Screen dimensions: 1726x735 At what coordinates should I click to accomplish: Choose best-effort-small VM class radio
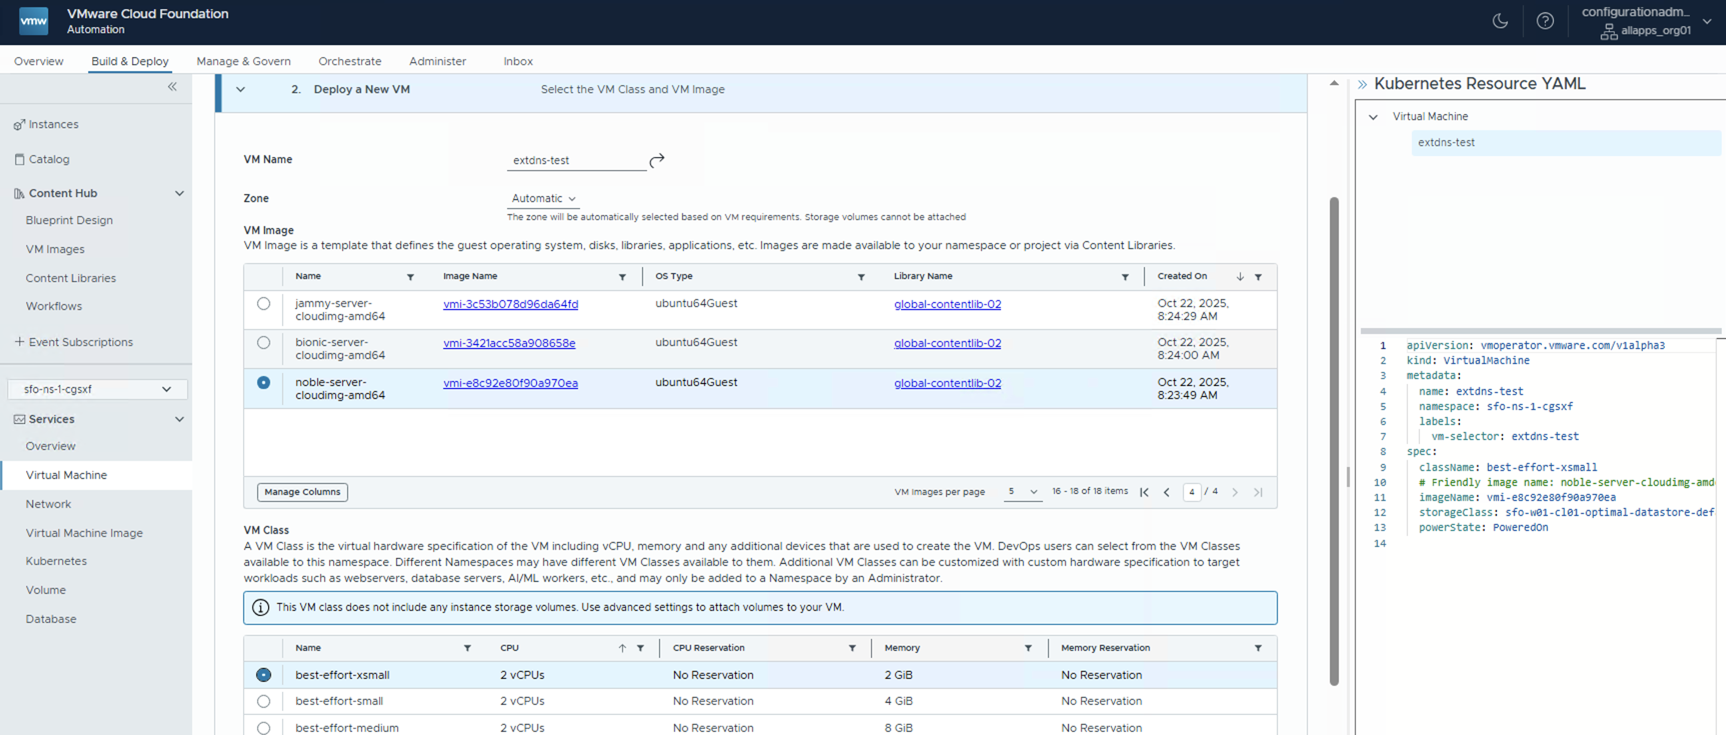click(x=263, y=701)
